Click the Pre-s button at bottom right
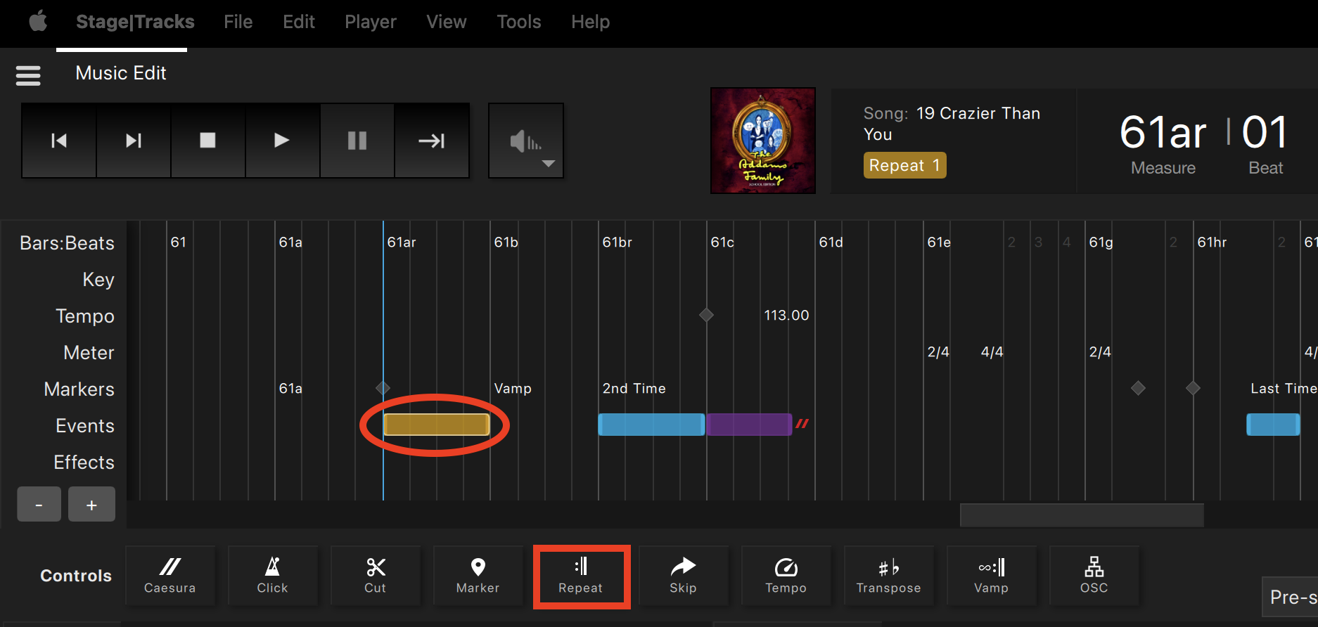Viewport: 1318px width, 627px height. click(1291, 597)
